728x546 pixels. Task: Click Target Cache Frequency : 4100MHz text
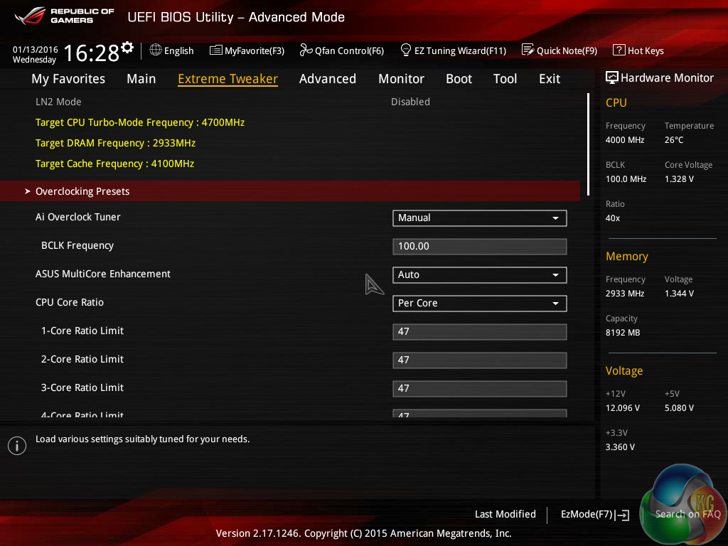pos(114,164)
